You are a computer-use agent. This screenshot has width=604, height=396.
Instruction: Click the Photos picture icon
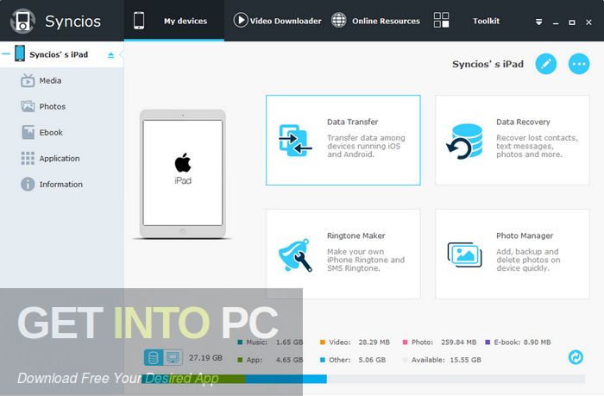28,106
